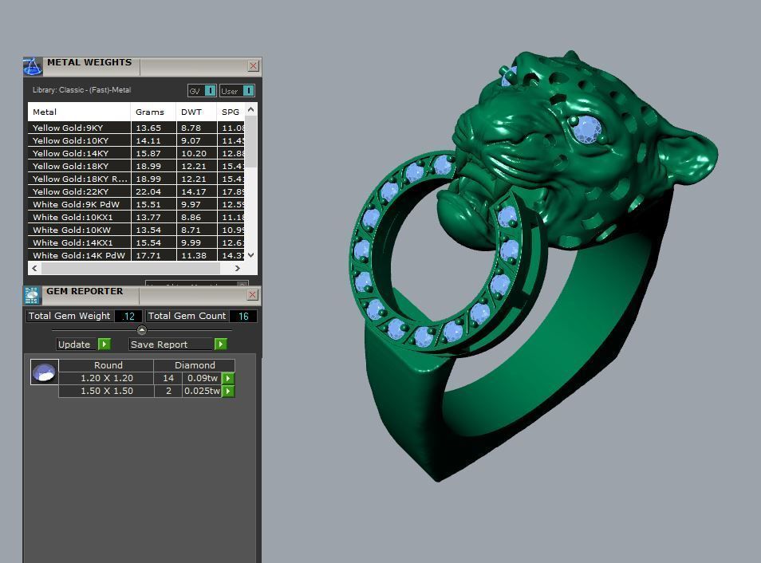Sort by the DWT column header
761x563 pixels.
click(x=196, y=112)
